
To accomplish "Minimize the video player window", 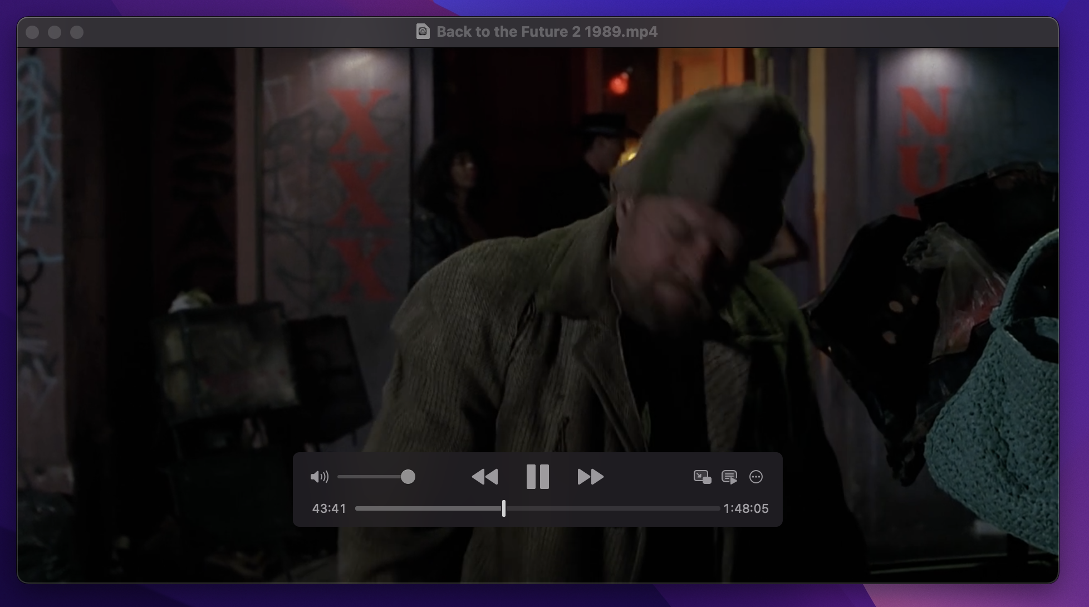I will click(x=55, y=32).
